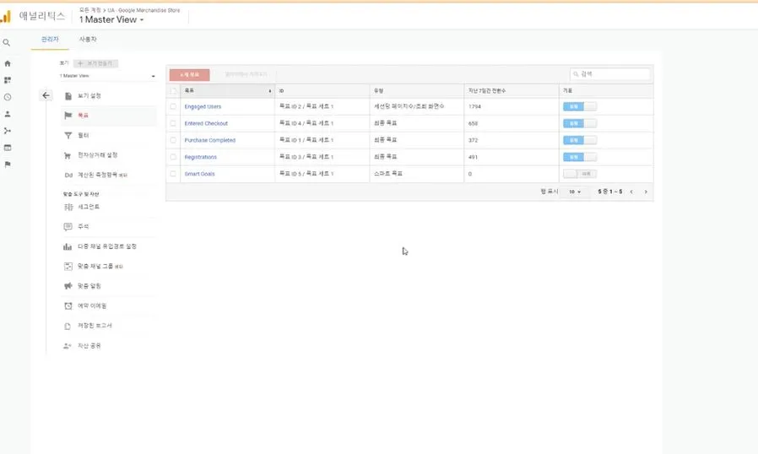Sort by the goal name column header
Screen dimensions: 758x454
(x=227, y=91)
